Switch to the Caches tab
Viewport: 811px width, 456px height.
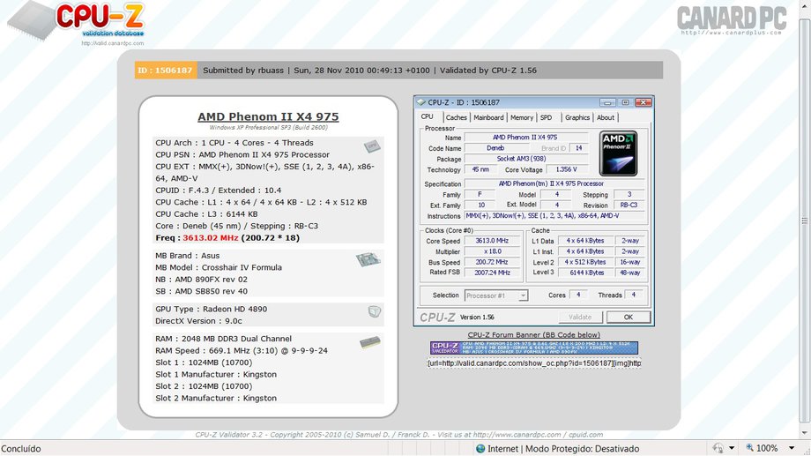click(456, 117)
